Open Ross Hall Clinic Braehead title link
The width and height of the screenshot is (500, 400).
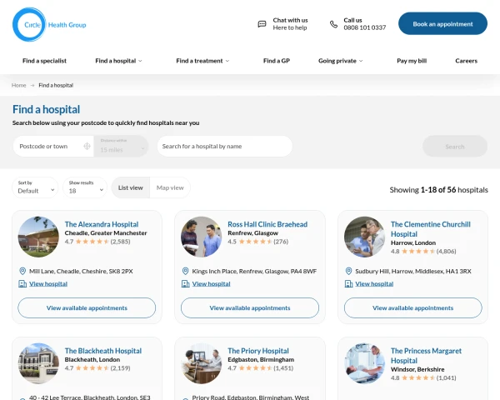[x=267, y=224]
